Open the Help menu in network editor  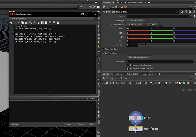pos(145,83)
